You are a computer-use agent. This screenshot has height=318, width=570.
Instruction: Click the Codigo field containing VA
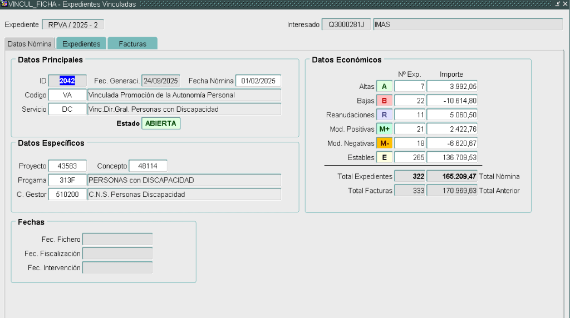click(x=67, y=95)
